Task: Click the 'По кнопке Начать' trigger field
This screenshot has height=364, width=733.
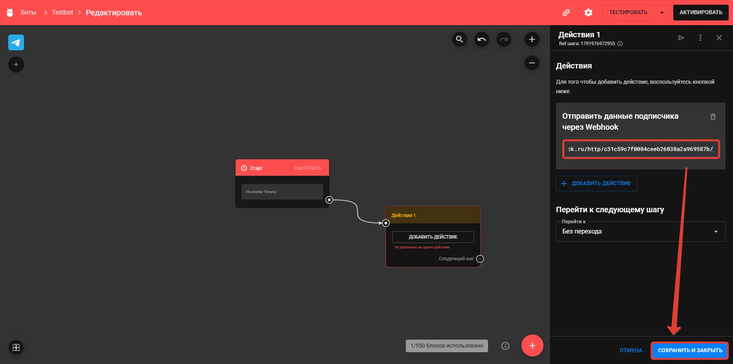Action: [282, 192]
